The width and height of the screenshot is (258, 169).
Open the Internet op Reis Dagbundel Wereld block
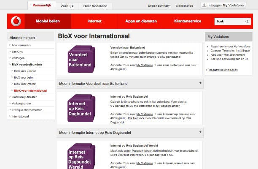(x=81, y=156)
